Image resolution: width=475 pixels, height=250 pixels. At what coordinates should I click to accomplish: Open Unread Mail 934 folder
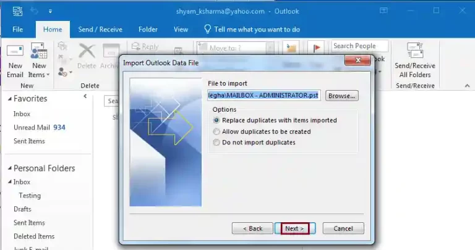[40, 127]
